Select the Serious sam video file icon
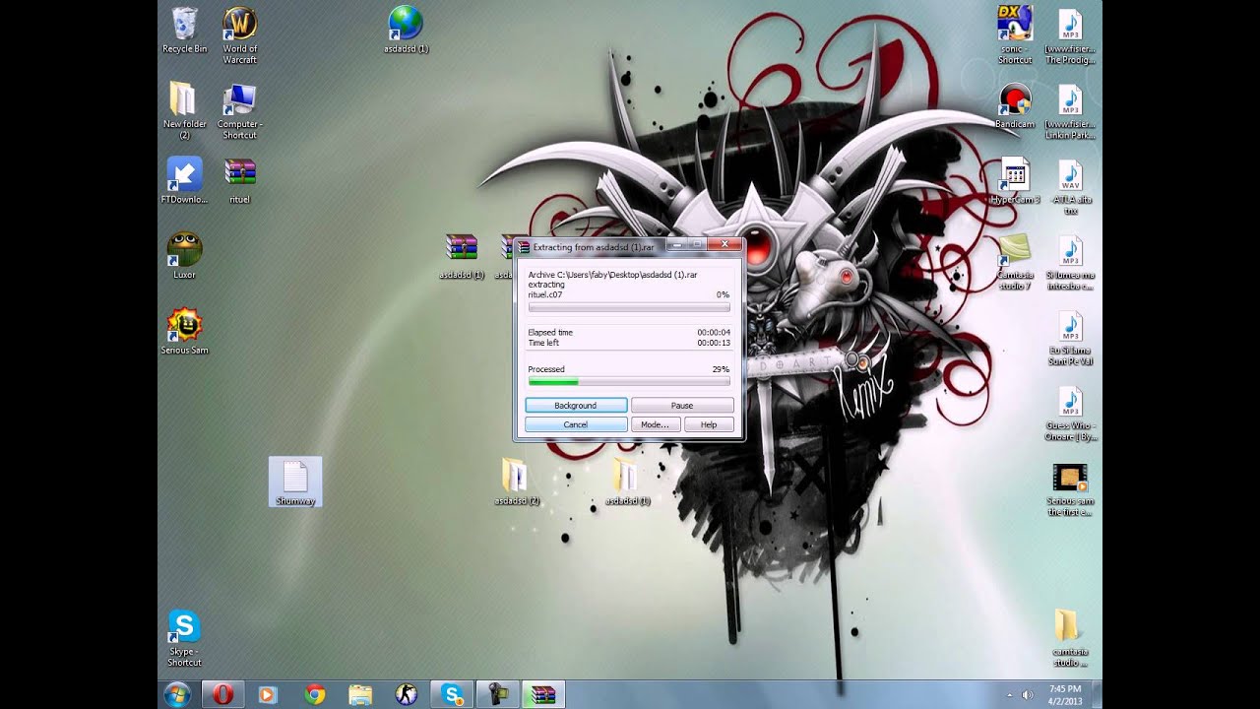This screenshot has height=709, width=1260. [1069, 487]
